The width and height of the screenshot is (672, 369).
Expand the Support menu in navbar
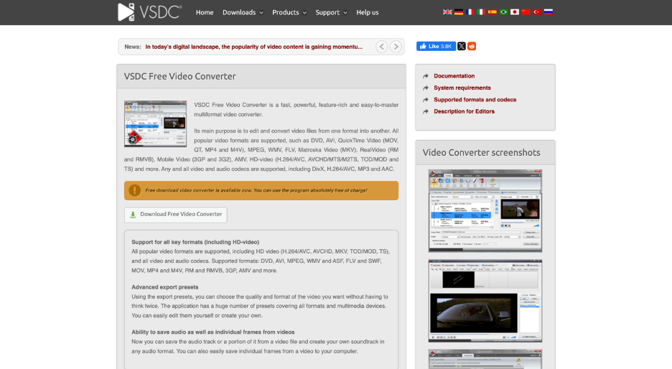pos(331,12)
